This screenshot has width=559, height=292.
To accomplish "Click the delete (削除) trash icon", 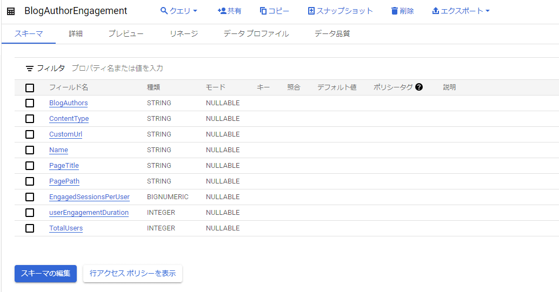I will point(395,11).
